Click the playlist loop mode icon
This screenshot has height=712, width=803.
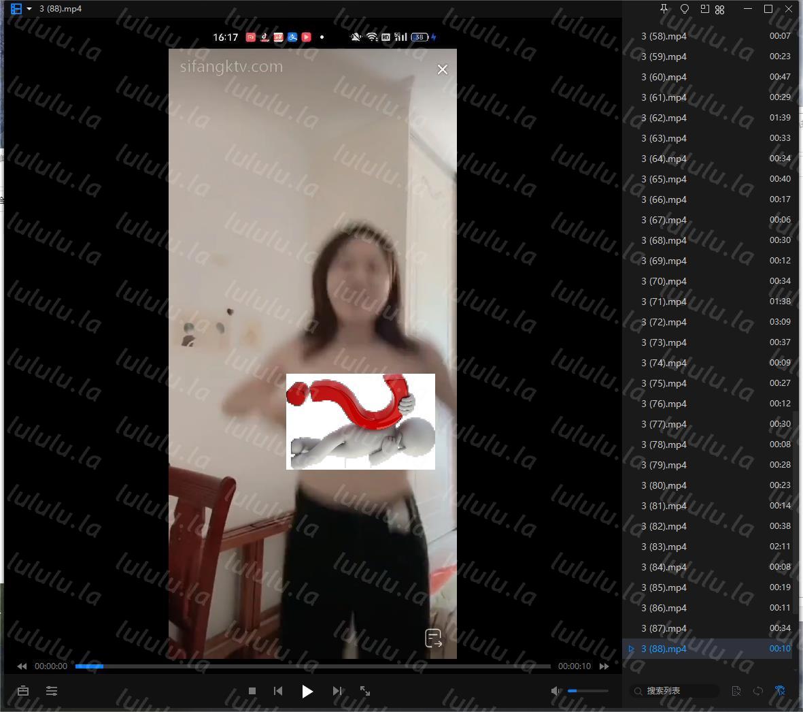coord(758,691)
